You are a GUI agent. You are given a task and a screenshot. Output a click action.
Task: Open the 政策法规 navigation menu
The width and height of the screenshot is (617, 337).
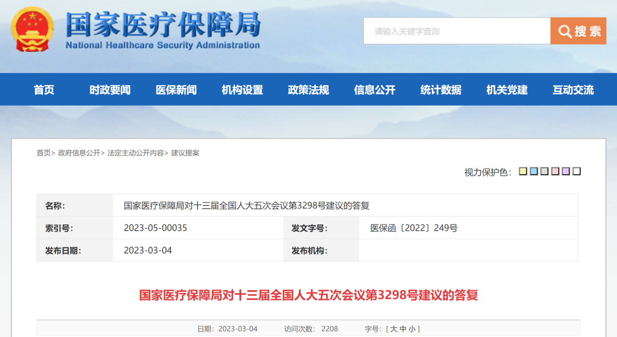tap(307, 90)
